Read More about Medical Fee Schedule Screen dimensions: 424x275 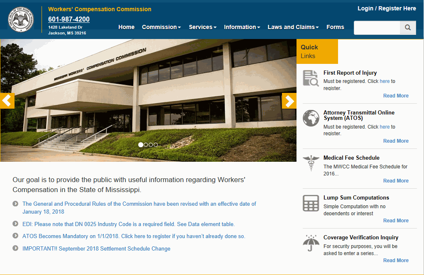coord(396,181)
